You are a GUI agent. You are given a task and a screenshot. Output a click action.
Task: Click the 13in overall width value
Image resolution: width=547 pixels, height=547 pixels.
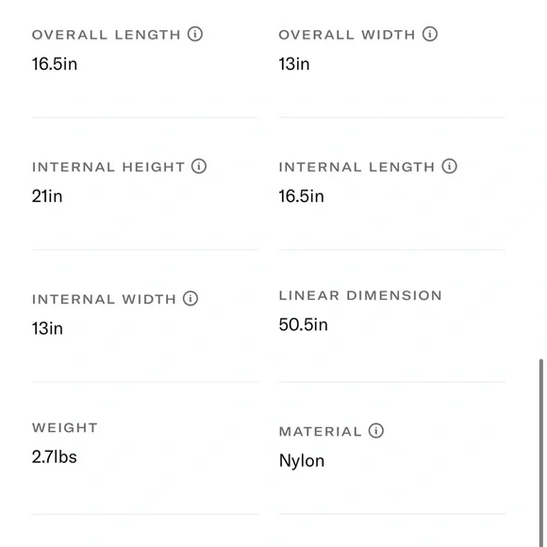tap(294, 64)
